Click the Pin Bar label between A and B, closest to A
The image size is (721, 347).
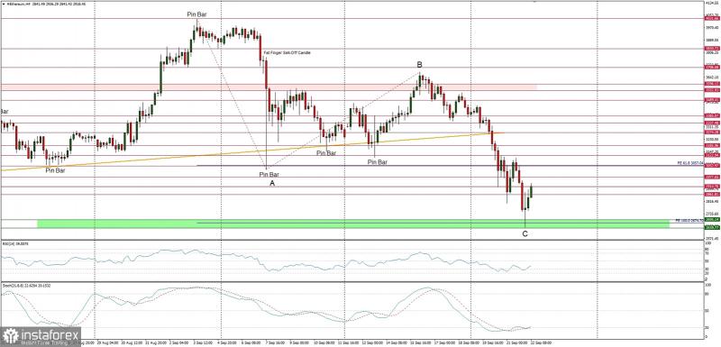click(326, 153)
